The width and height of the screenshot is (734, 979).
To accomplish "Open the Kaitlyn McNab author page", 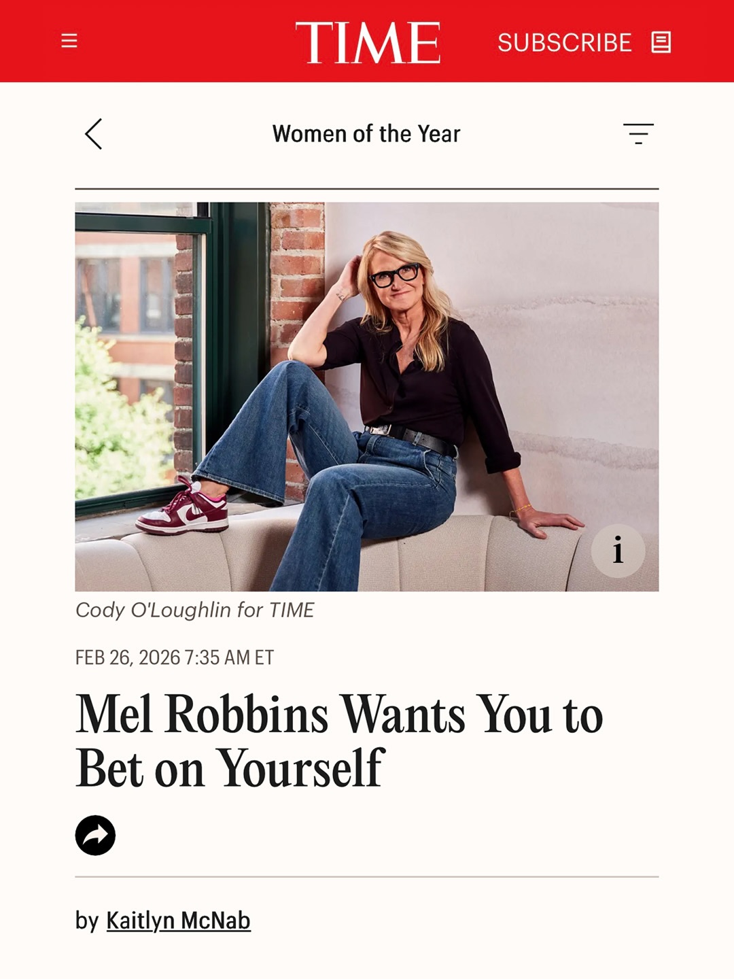I will (178, 921).
